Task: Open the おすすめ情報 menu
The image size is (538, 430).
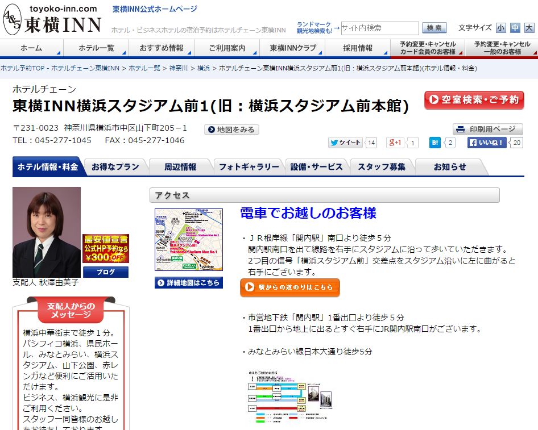Action: point(162,48)
